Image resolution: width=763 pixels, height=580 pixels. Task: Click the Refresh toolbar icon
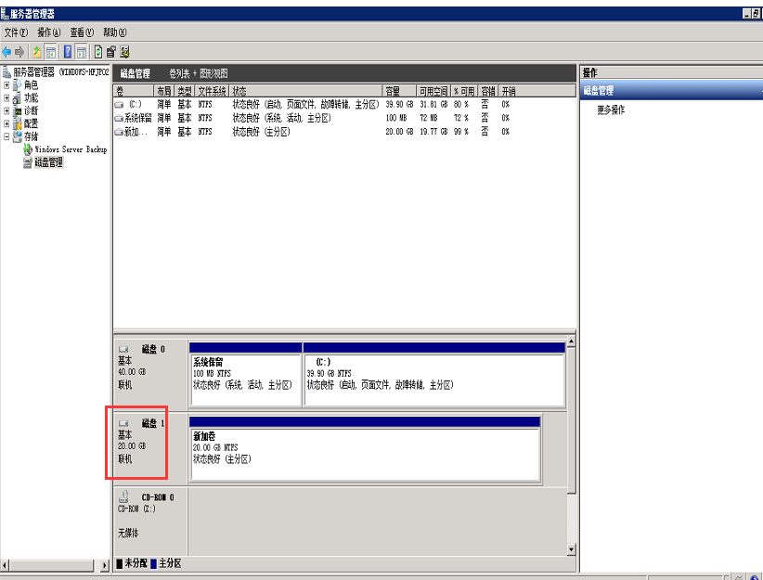pos(97,51)
